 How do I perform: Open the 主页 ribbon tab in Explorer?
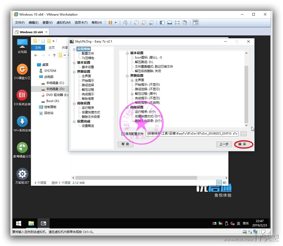click(x=51, y=47)
